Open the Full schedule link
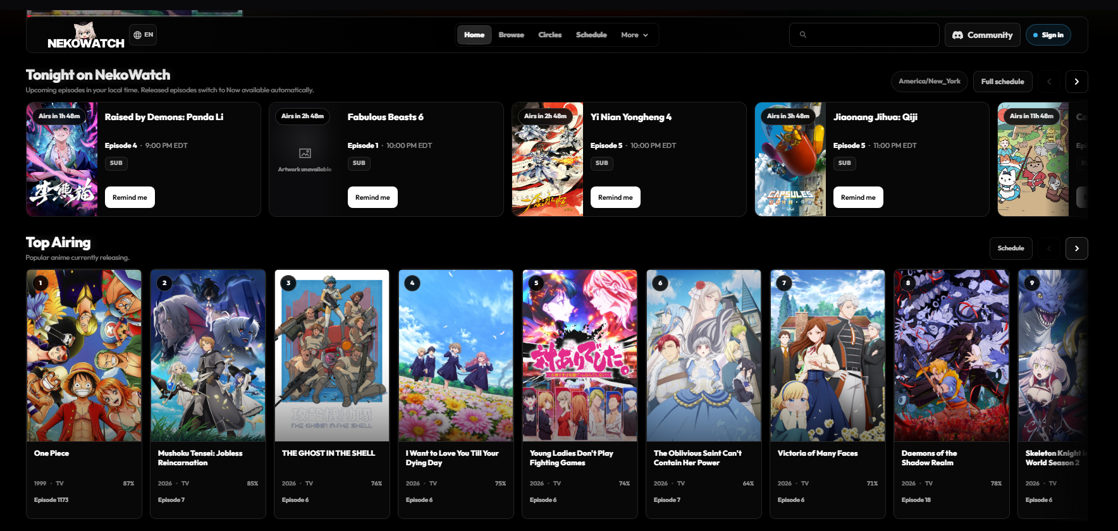Image resolution: width=1118 pixels, height=531 pixels. point(1003,82)
